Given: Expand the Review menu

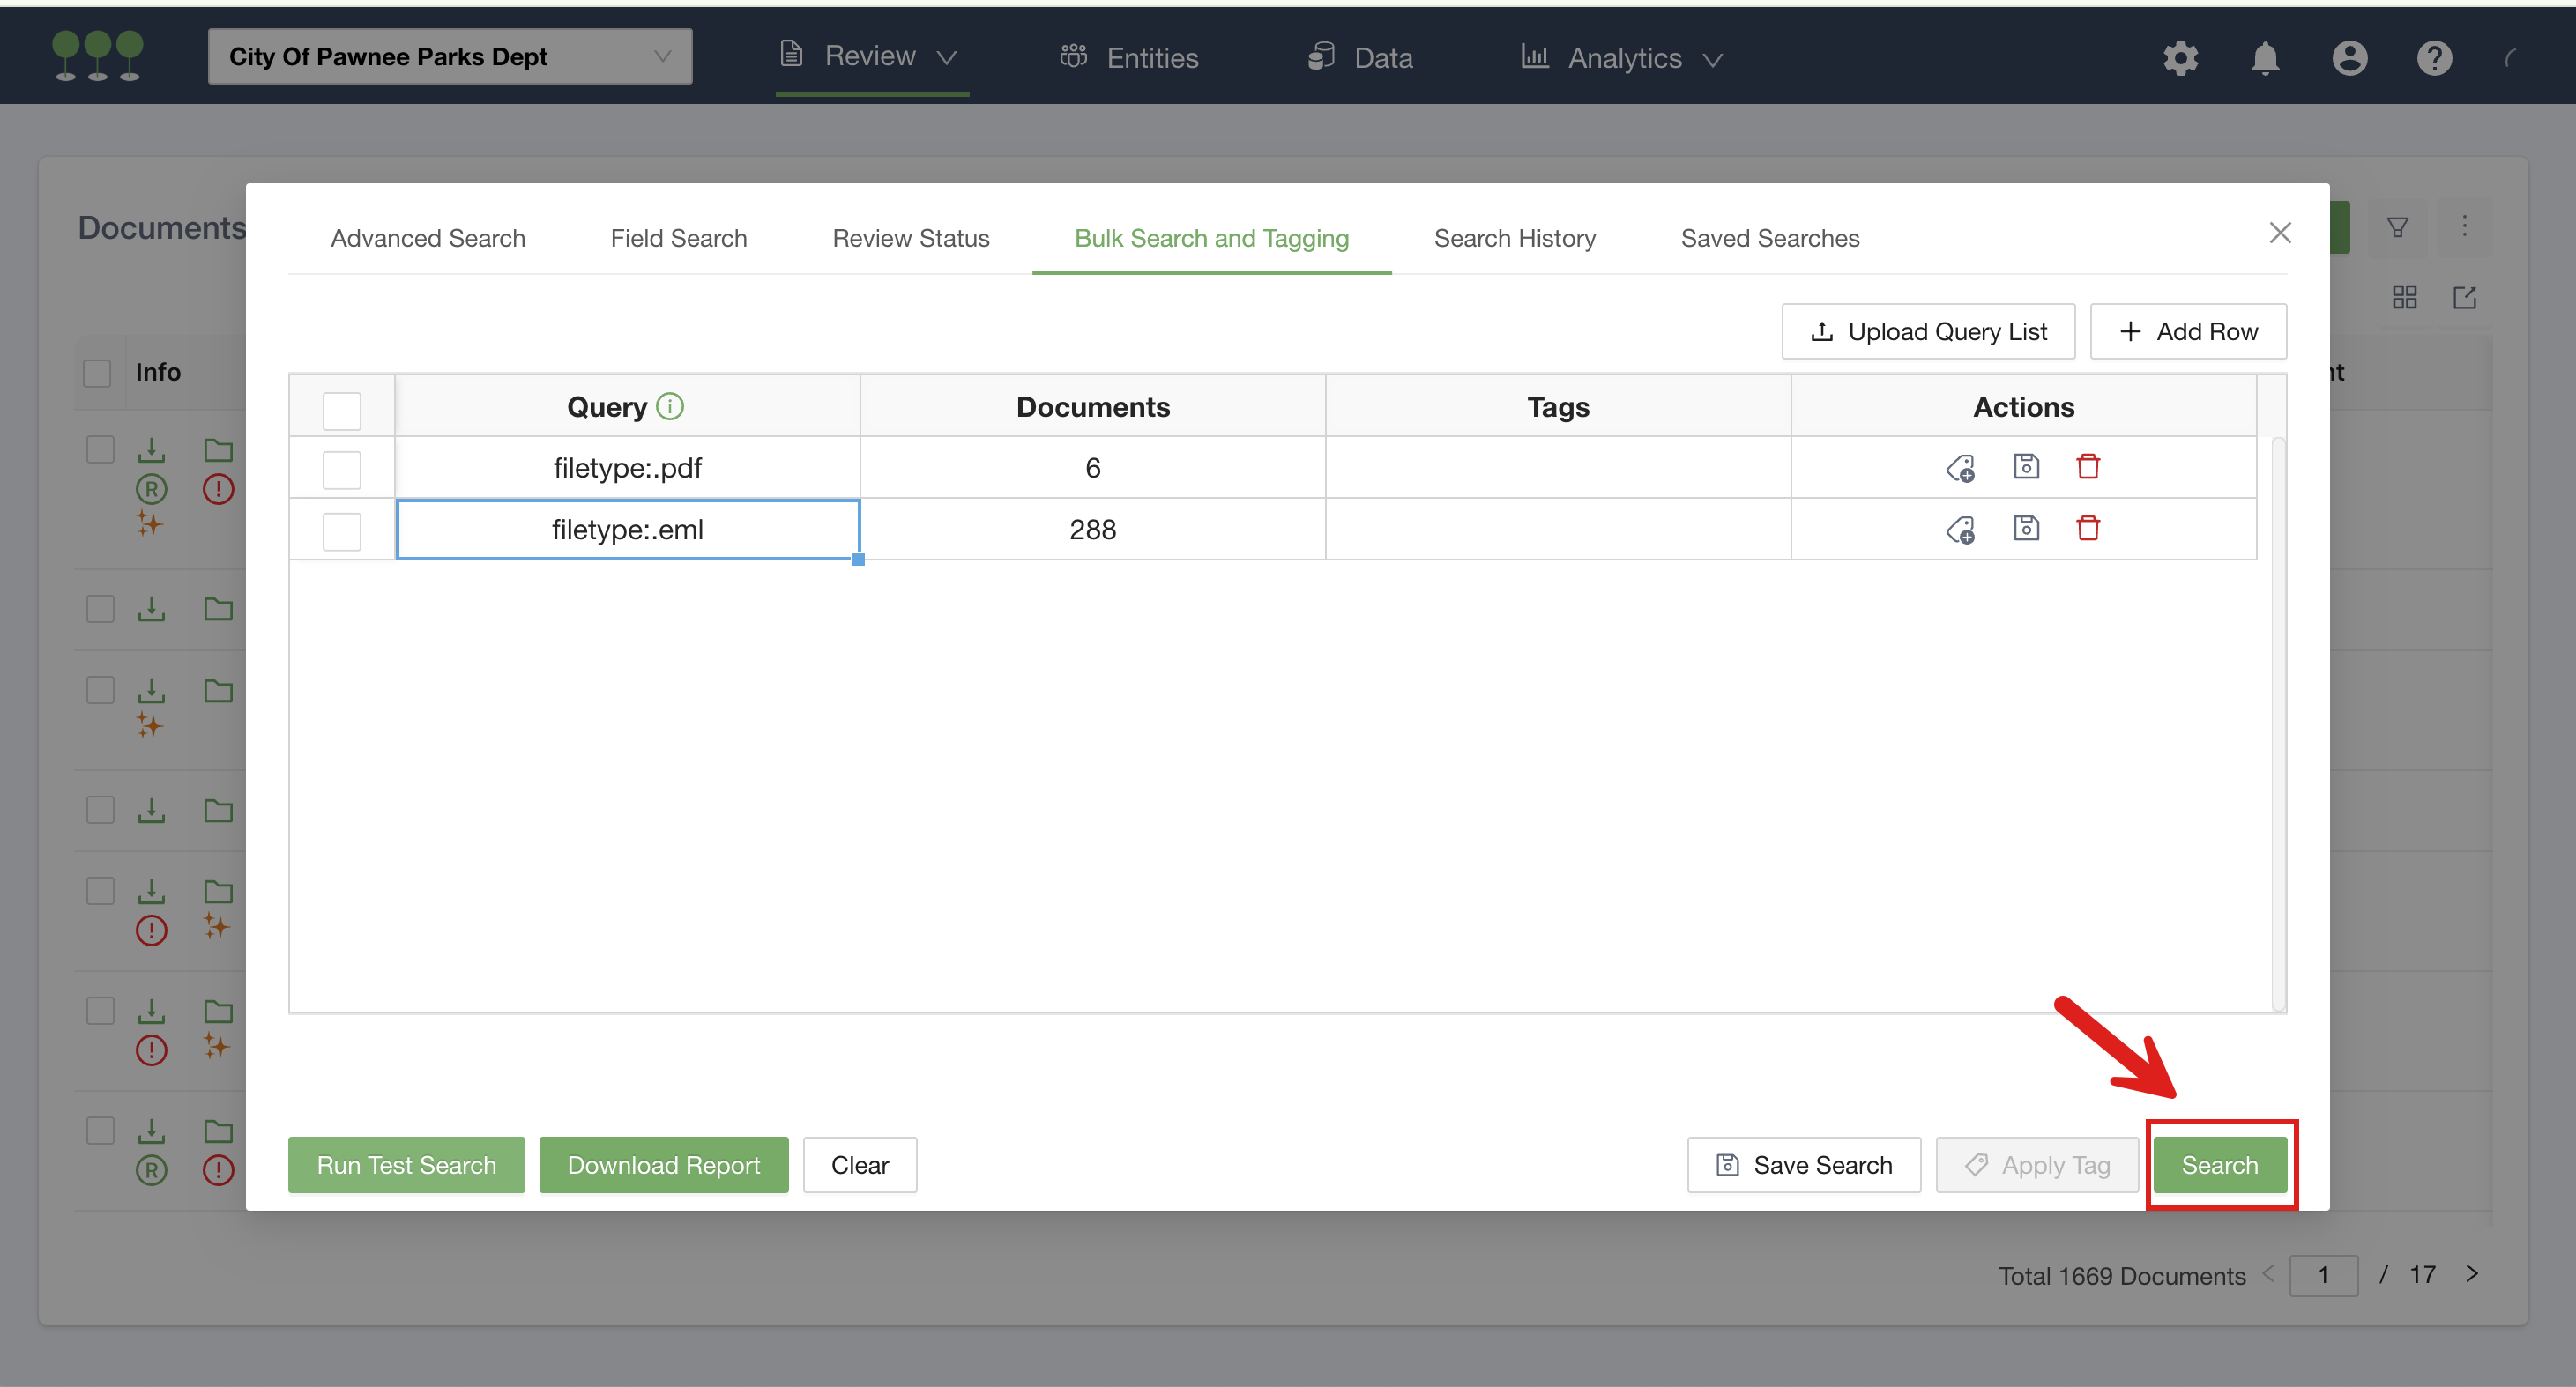Looking at the screenshot, I should 870,57.
